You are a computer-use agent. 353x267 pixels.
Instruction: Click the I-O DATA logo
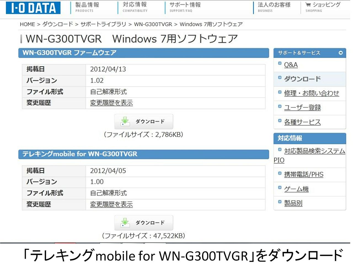pos(33,8)
